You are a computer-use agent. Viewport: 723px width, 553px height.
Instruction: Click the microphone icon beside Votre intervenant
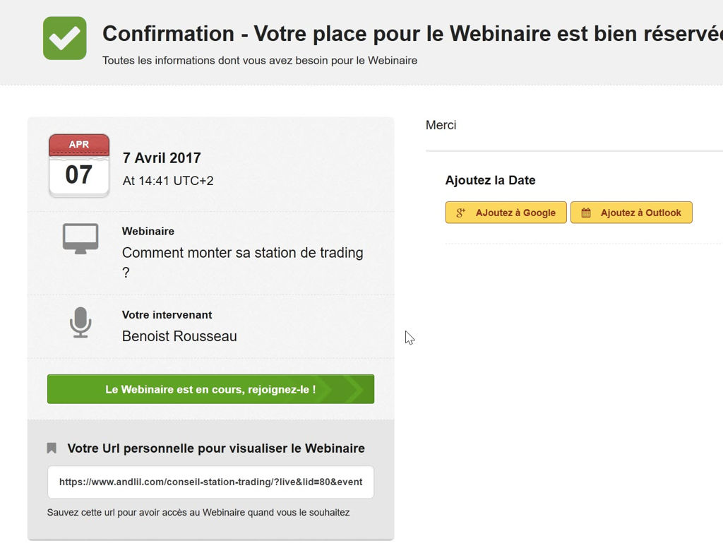click(x=80, y=323)
